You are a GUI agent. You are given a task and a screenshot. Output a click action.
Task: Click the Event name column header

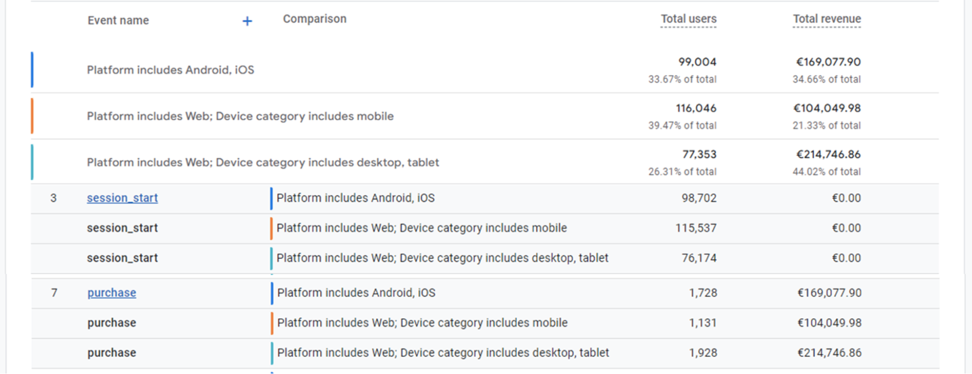[118, 20]
